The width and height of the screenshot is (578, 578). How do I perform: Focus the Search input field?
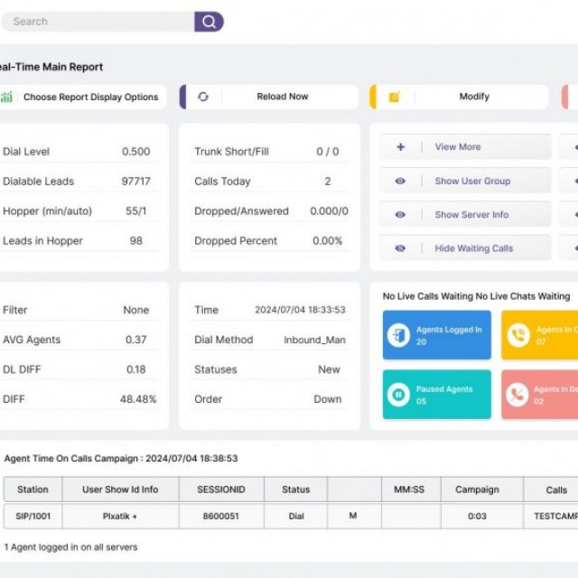(98, 22)
